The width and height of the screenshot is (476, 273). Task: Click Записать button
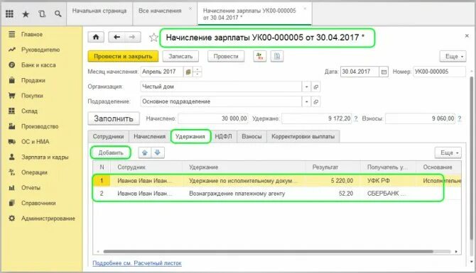coord(180,56)
